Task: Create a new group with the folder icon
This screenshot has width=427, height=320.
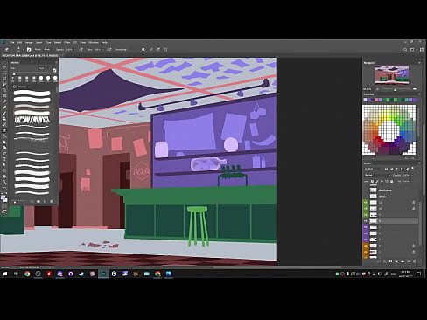Action: coord(402,261)
